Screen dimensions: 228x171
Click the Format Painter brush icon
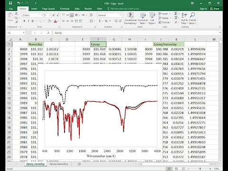click(16, 22)
